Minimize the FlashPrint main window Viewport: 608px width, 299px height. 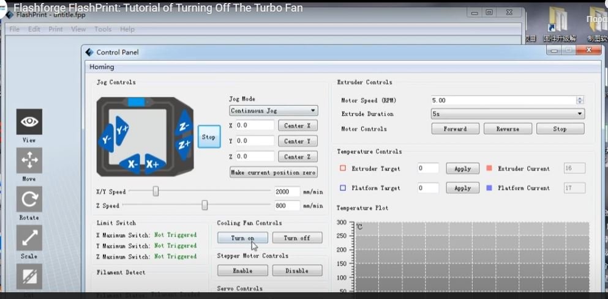(x=475, y=13)
